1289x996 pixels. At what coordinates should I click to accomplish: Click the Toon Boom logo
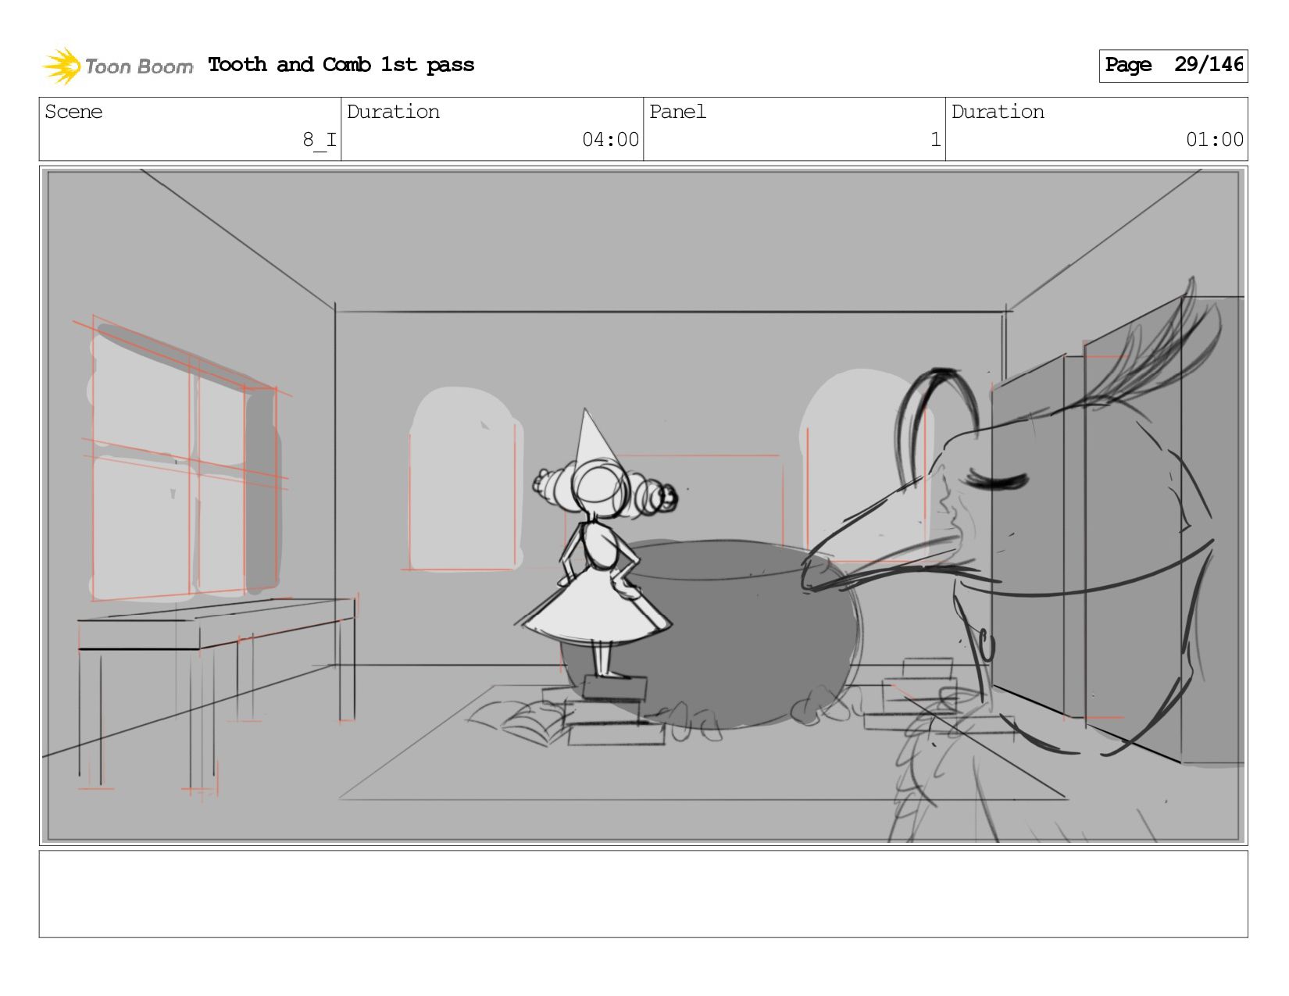[x=117, y=66]
